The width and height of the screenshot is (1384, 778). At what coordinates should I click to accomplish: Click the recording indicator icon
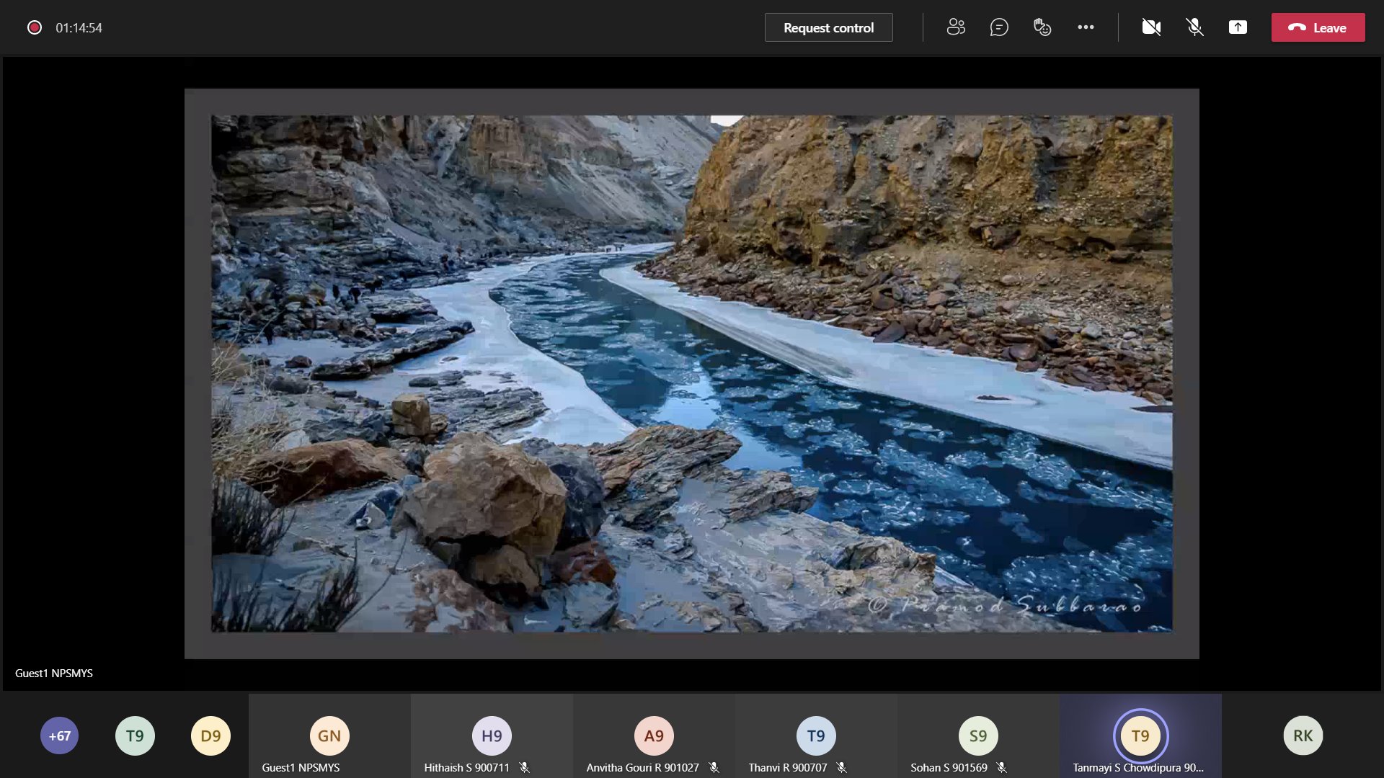34,27
